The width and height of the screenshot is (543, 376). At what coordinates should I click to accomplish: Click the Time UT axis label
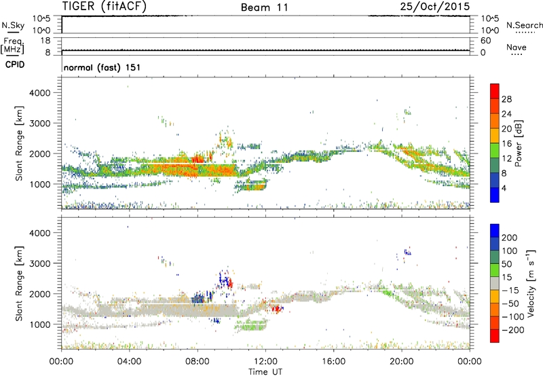(265, 372)
